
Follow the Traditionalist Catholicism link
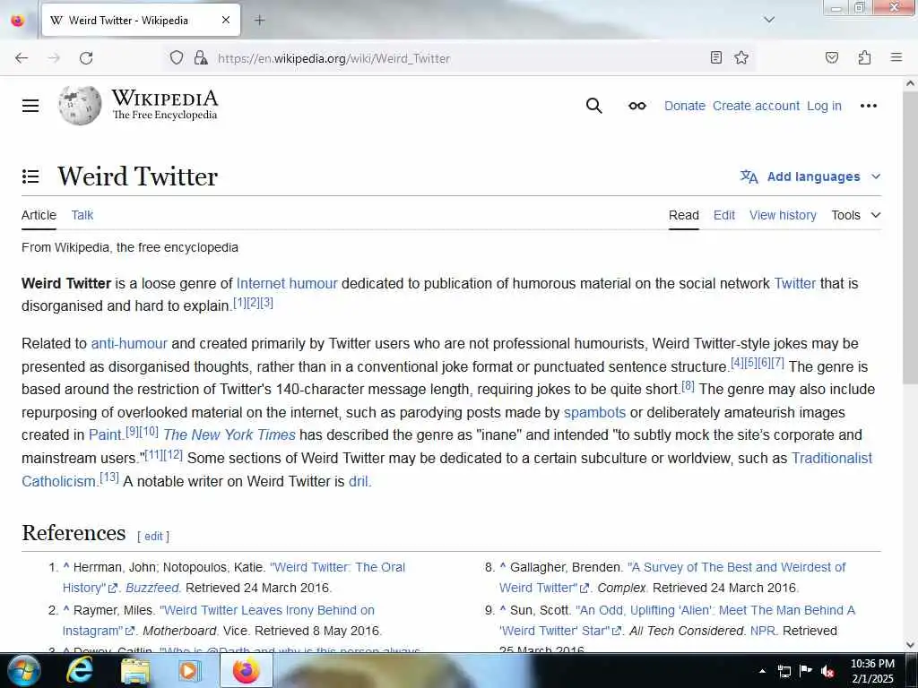[831, 458]
